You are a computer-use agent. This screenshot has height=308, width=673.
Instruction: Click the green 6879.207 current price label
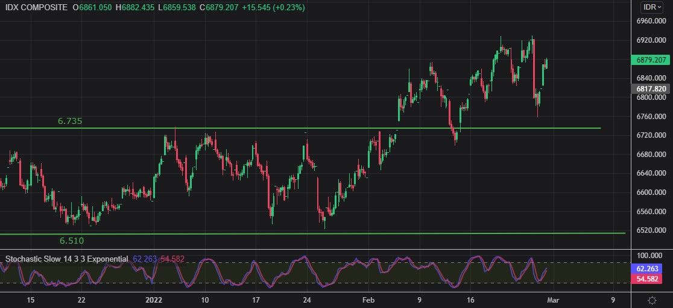point(651,60)
